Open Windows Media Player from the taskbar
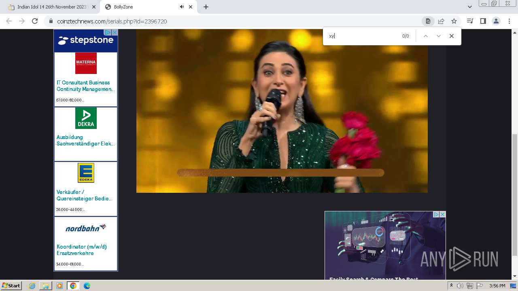 point(59,286)
